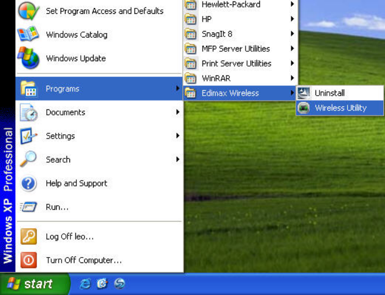Expand the Search submenu arrow

178,159
